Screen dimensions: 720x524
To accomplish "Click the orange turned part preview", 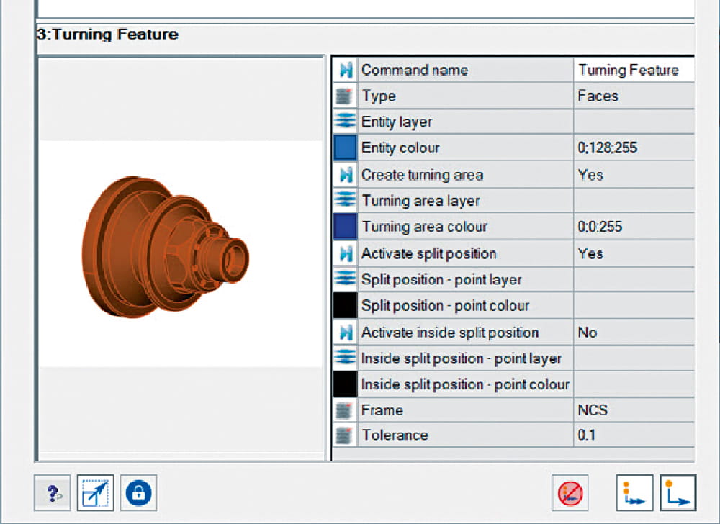I will (166, 248).
